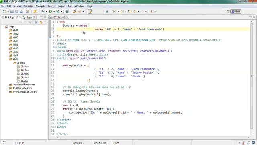Select the 01-json folder

[19, 63]
